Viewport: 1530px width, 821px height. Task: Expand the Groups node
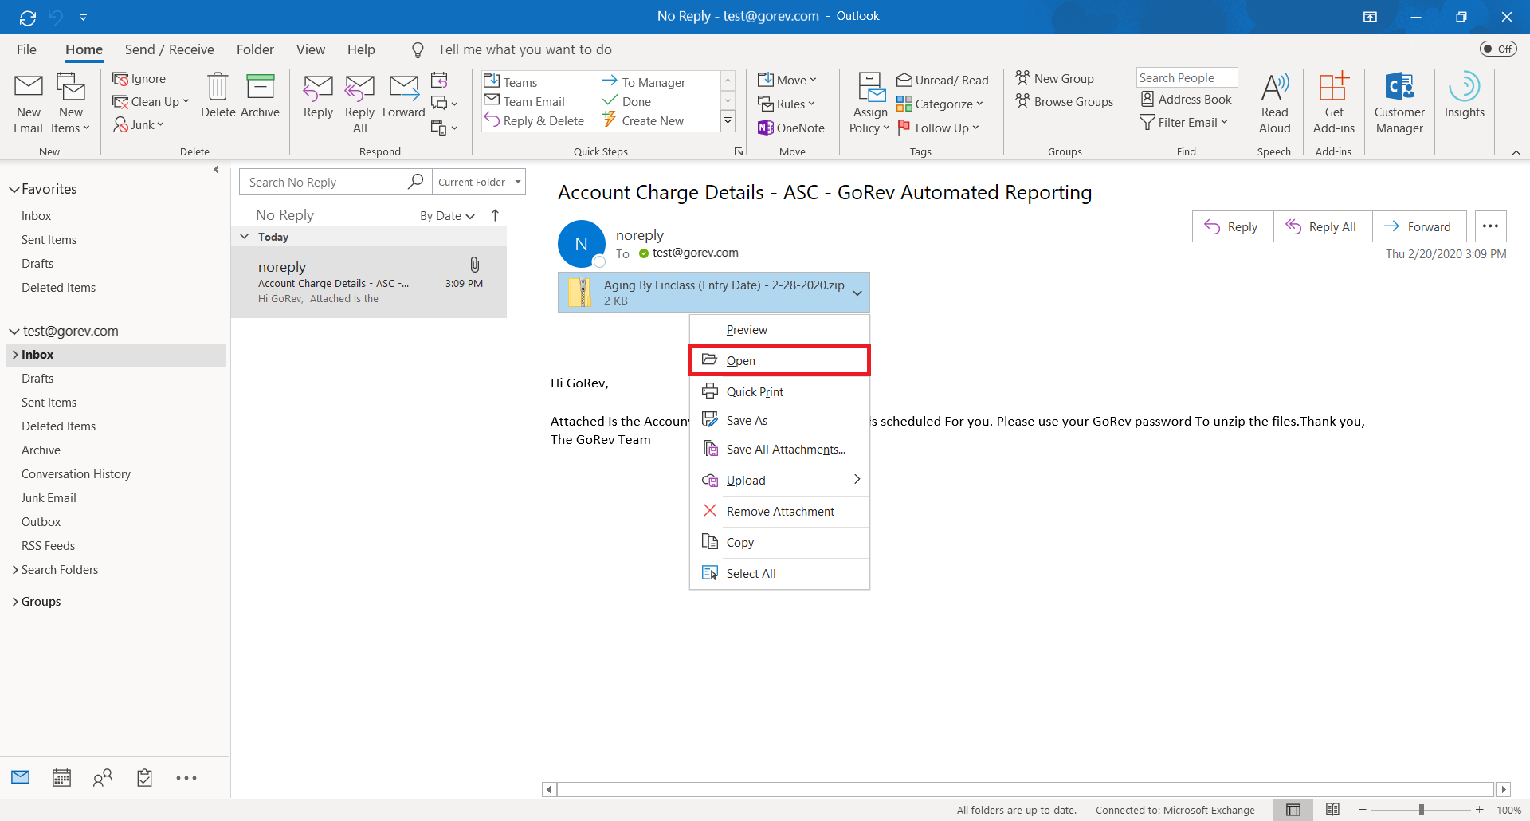coord(15,602)
